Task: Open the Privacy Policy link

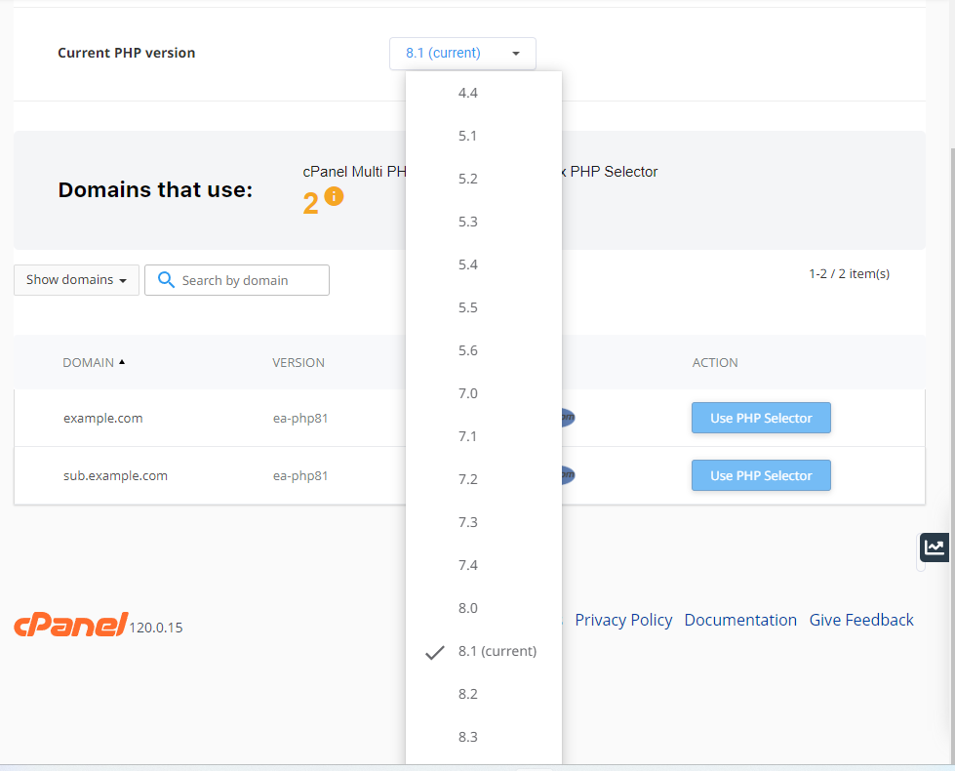Action: click(x=623, y=620)
